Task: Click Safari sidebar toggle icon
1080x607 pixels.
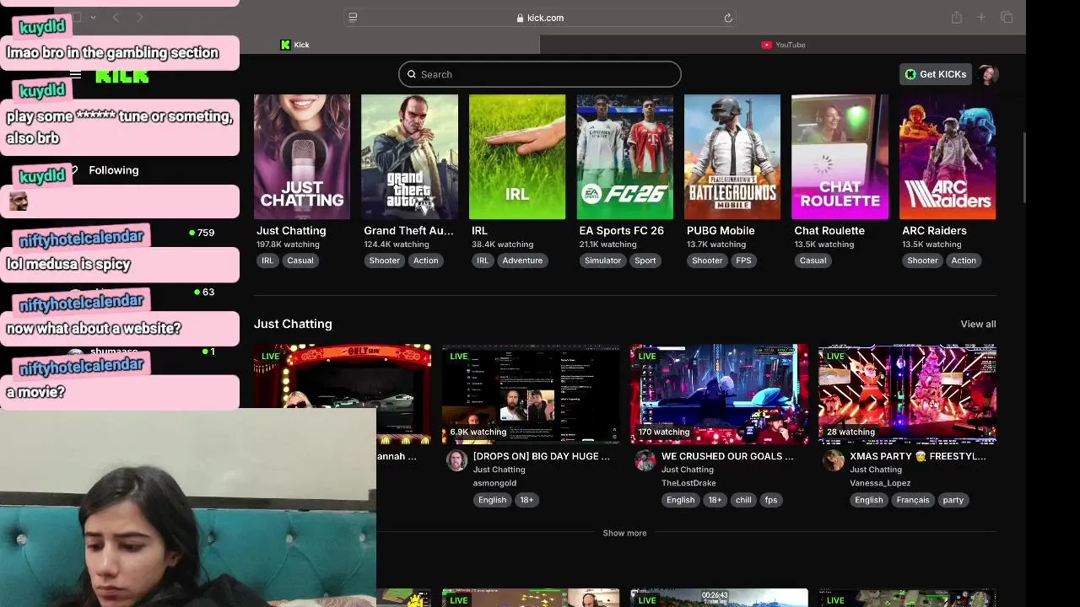Action: [x=76, y=18]
